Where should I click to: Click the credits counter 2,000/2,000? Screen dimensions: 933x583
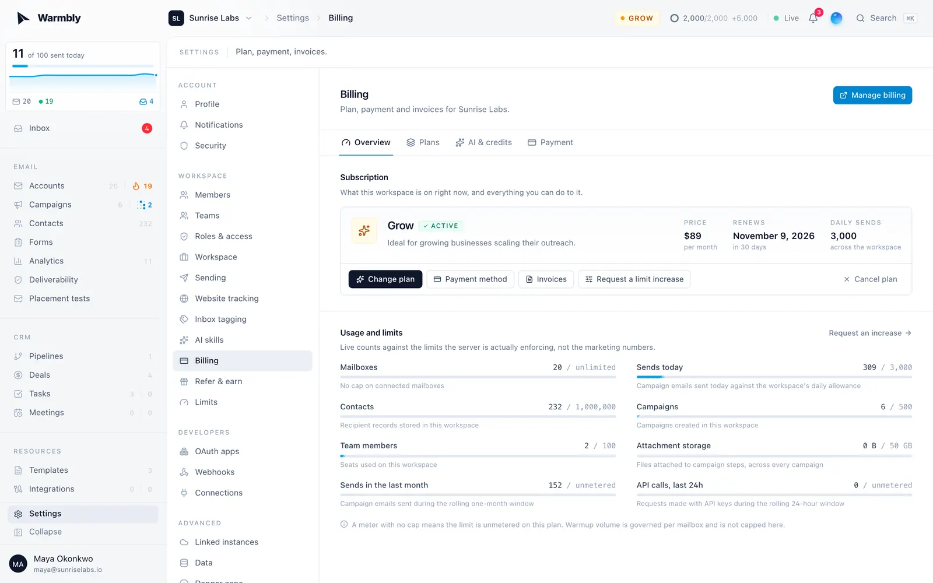click(x=714, y=18)
